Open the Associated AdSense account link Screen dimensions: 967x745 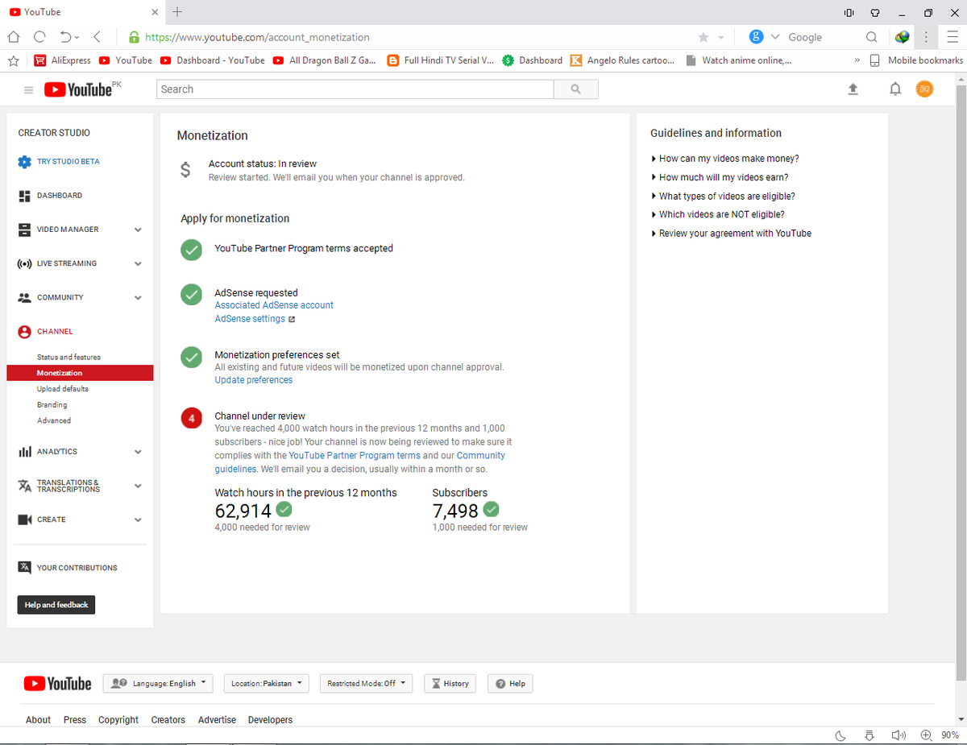pyautogui.click(x=274, y=305)
